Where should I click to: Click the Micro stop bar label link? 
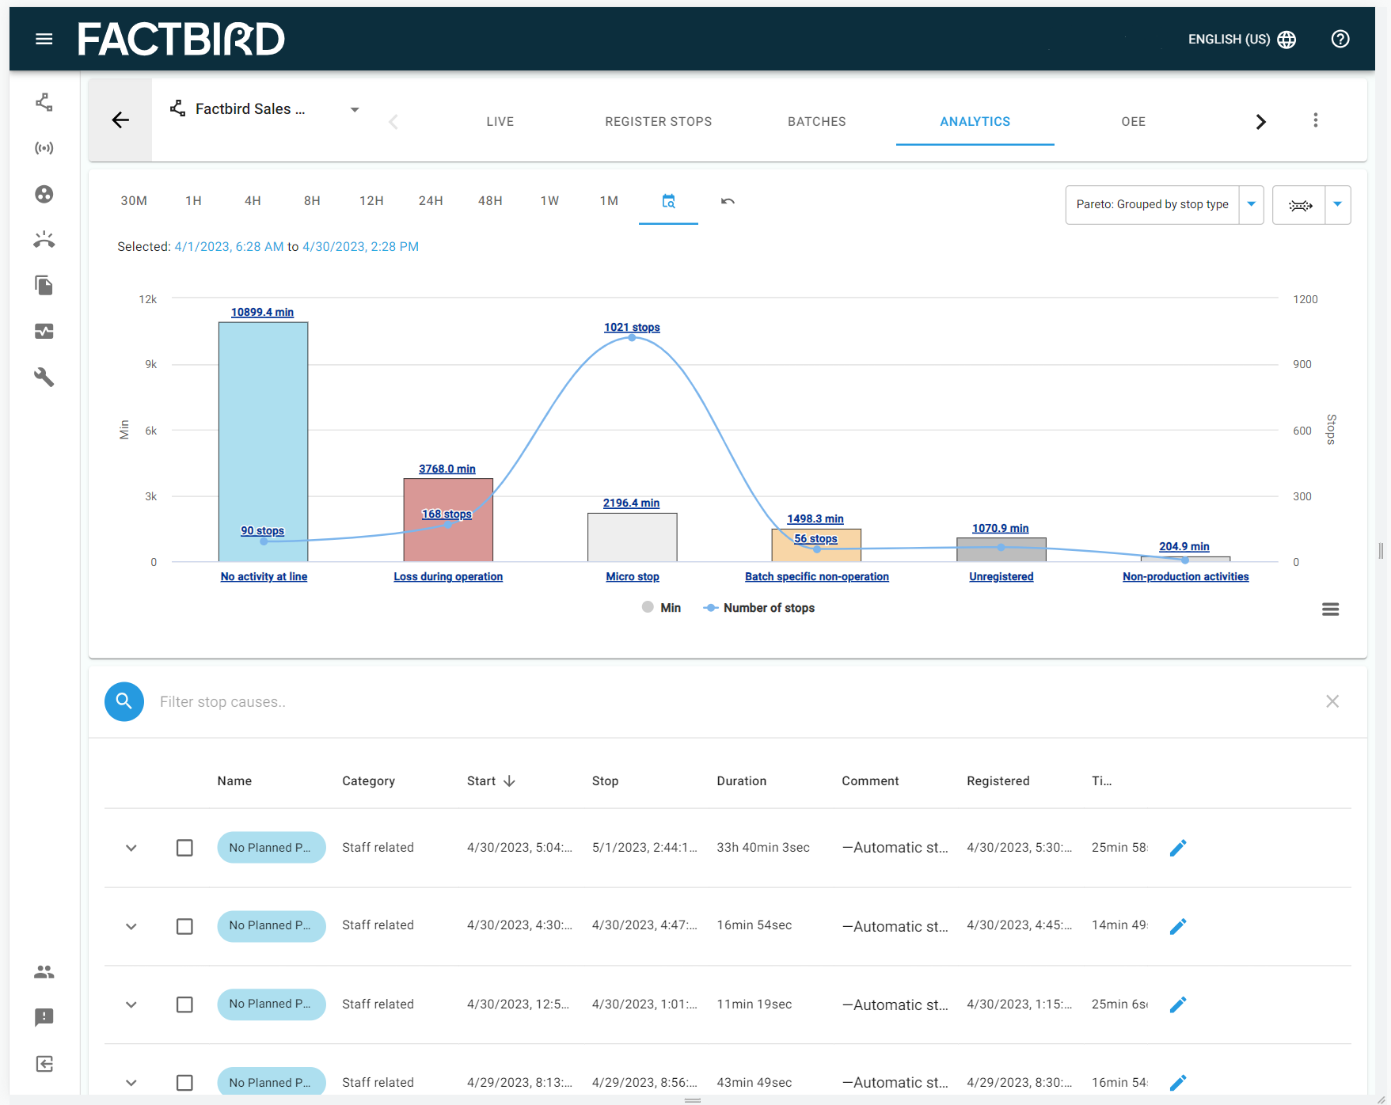(632, 576)
